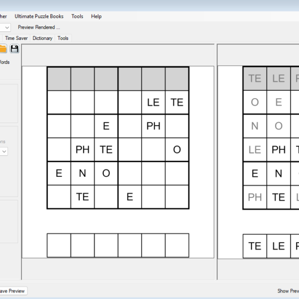Select the LE cell in puzzle grid
The image size is (299, 299).
tap(153, 102)
